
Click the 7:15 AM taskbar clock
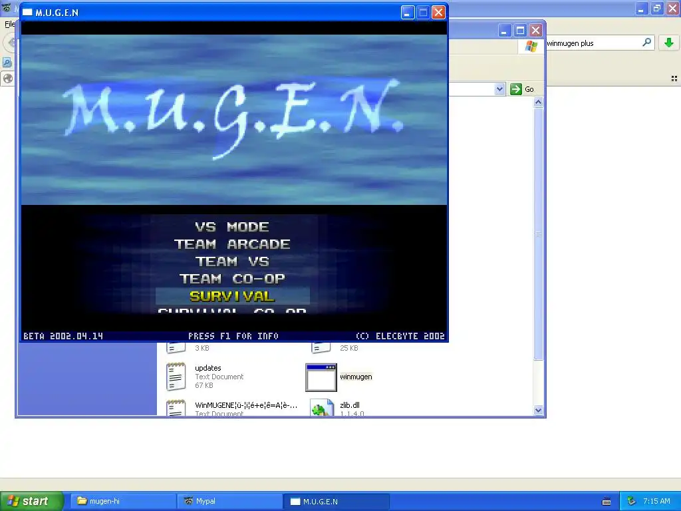point(656,501)
